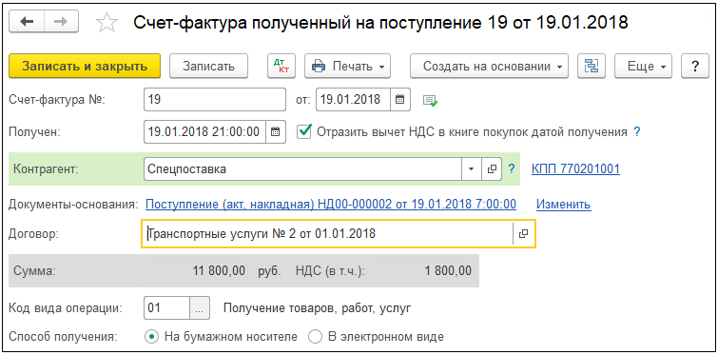Image resolution: width=718 pixels, height=355 pixels.
Task: Click Записать и закрыть button
Action: point(85,66)
